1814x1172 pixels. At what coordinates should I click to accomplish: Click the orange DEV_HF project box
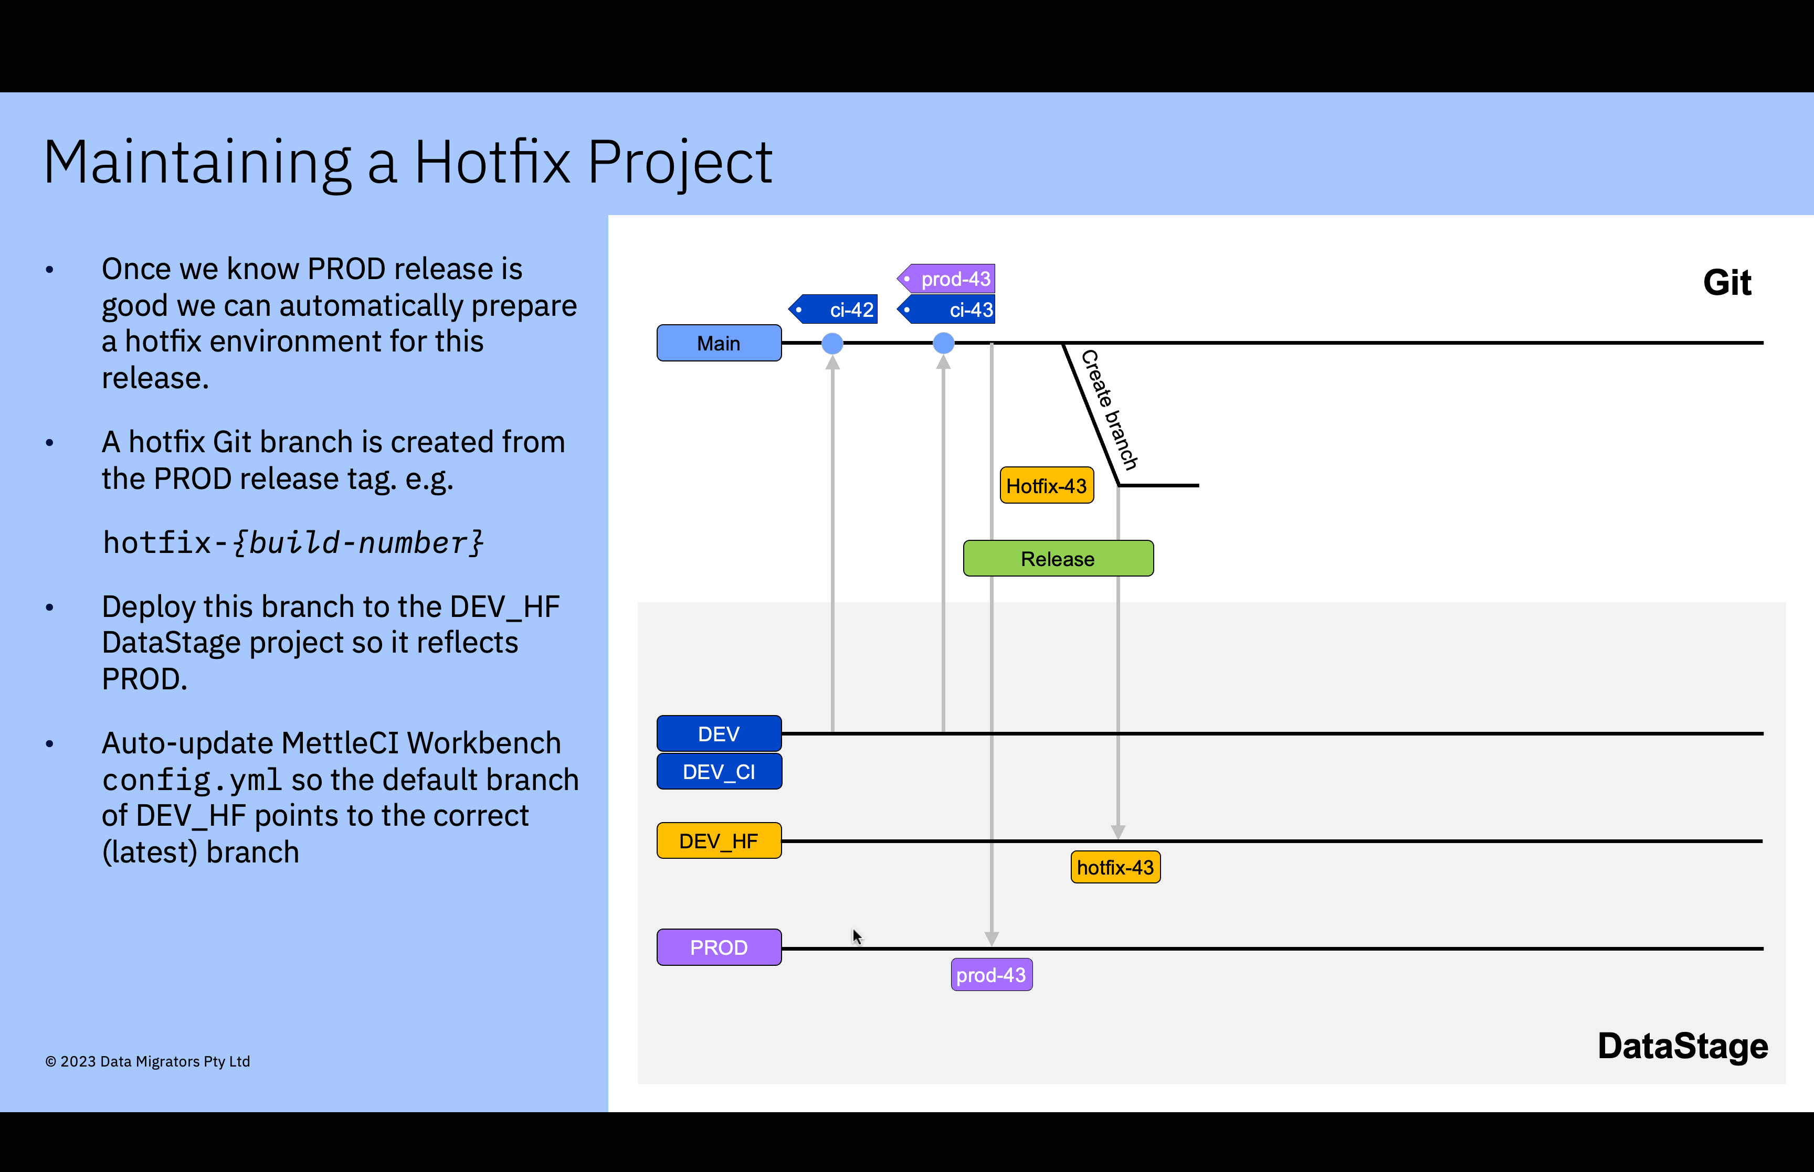click(x=719, y=841)
